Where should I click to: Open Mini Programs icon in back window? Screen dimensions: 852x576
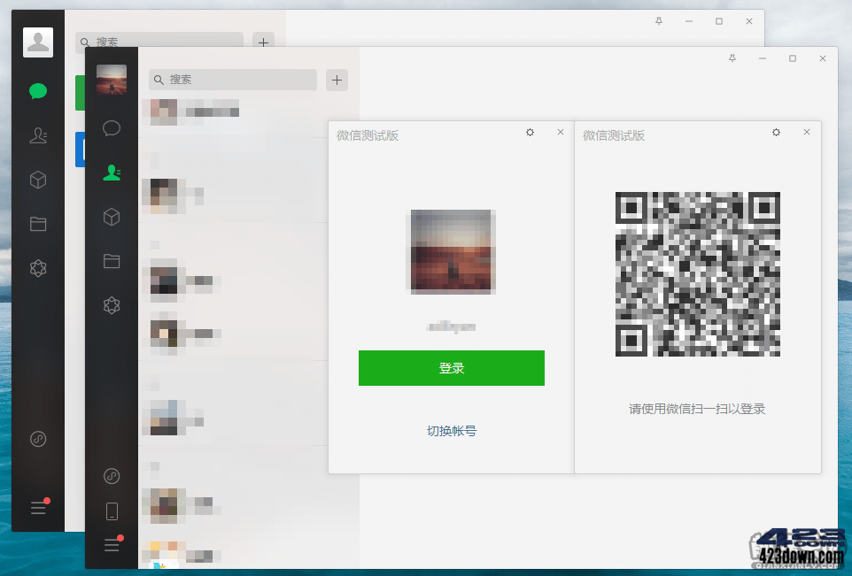(38, 439)
